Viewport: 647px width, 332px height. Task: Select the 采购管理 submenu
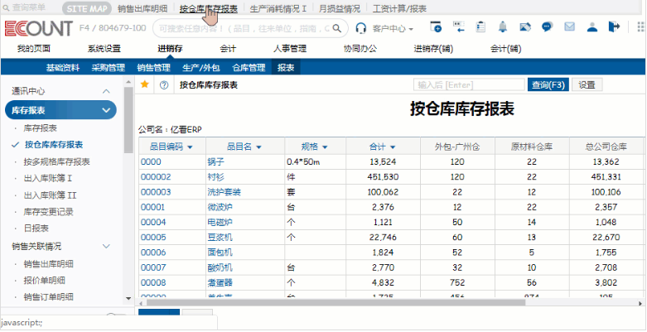(x=108, y=68)
